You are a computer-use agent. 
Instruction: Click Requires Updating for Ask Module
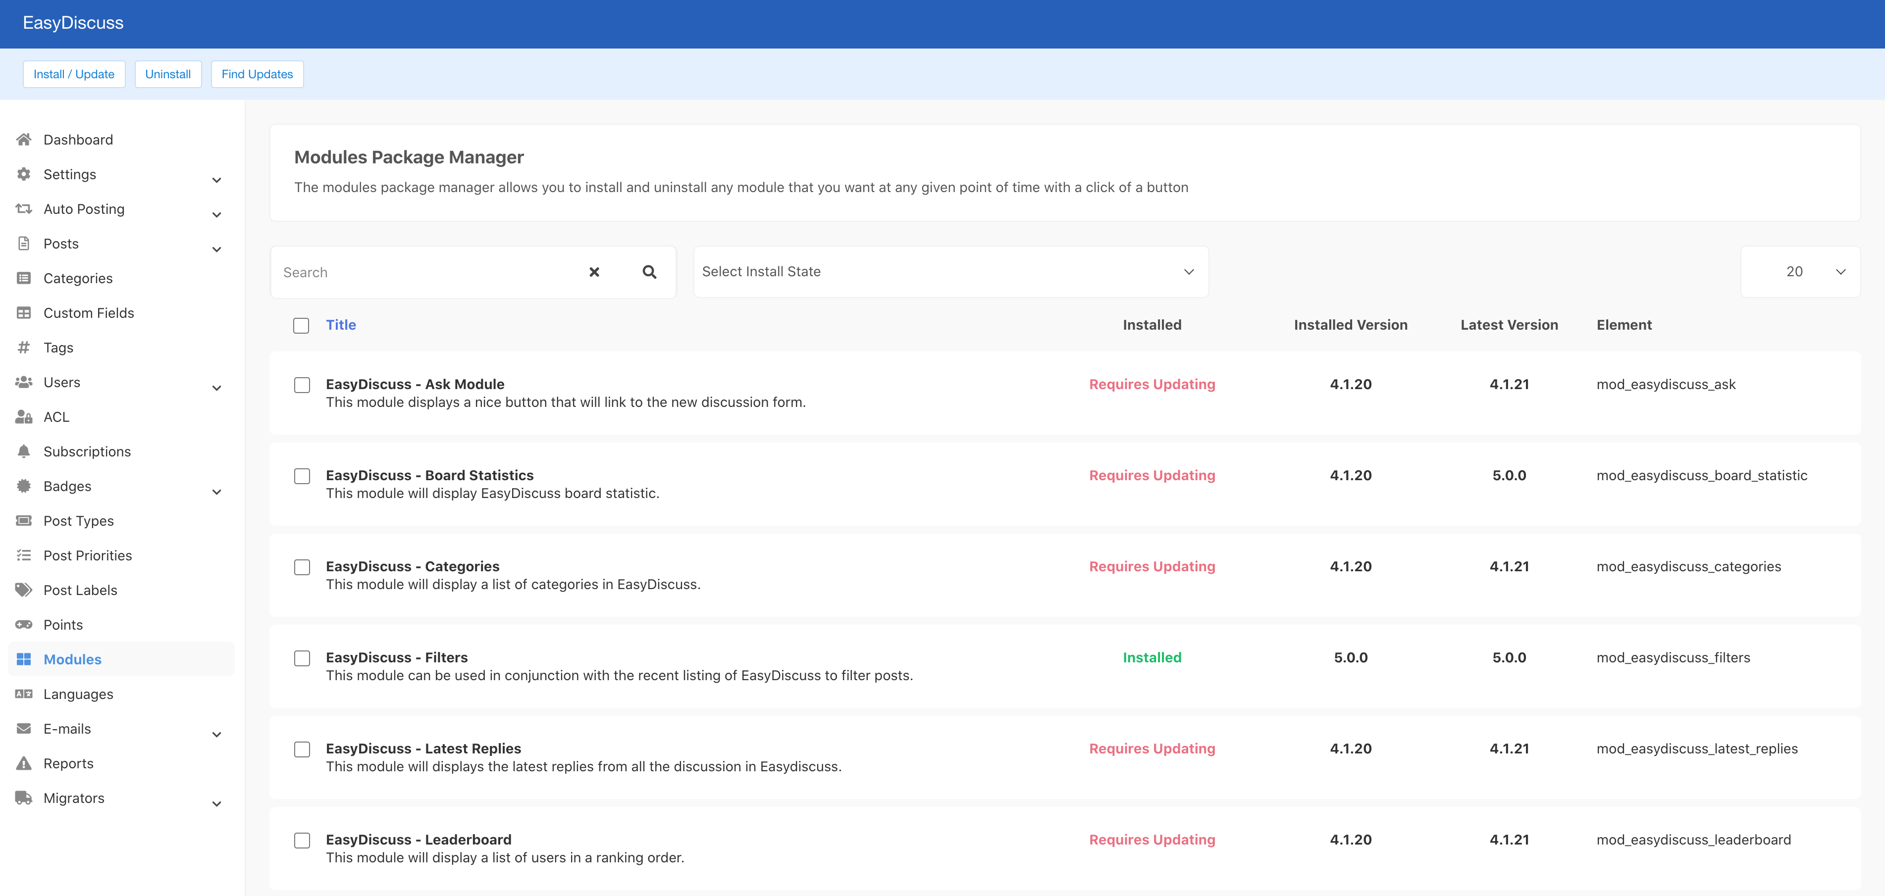(x=1152, y=384)
